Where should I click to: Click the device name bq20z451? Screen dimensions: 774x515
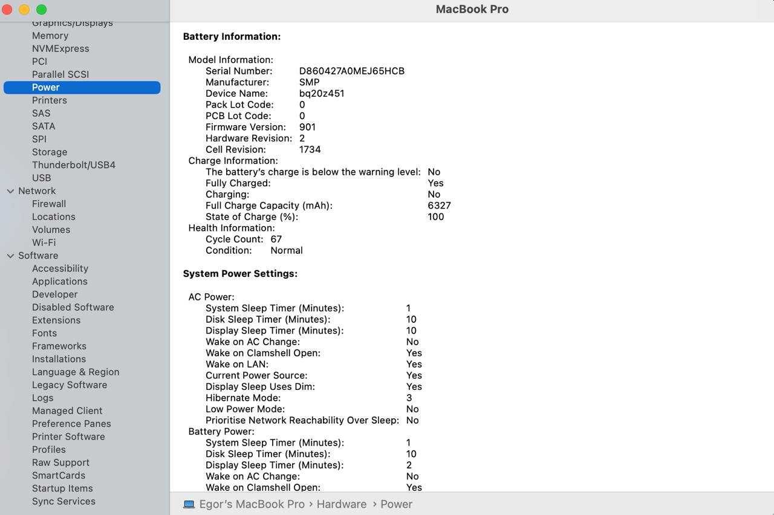[322, 94]
